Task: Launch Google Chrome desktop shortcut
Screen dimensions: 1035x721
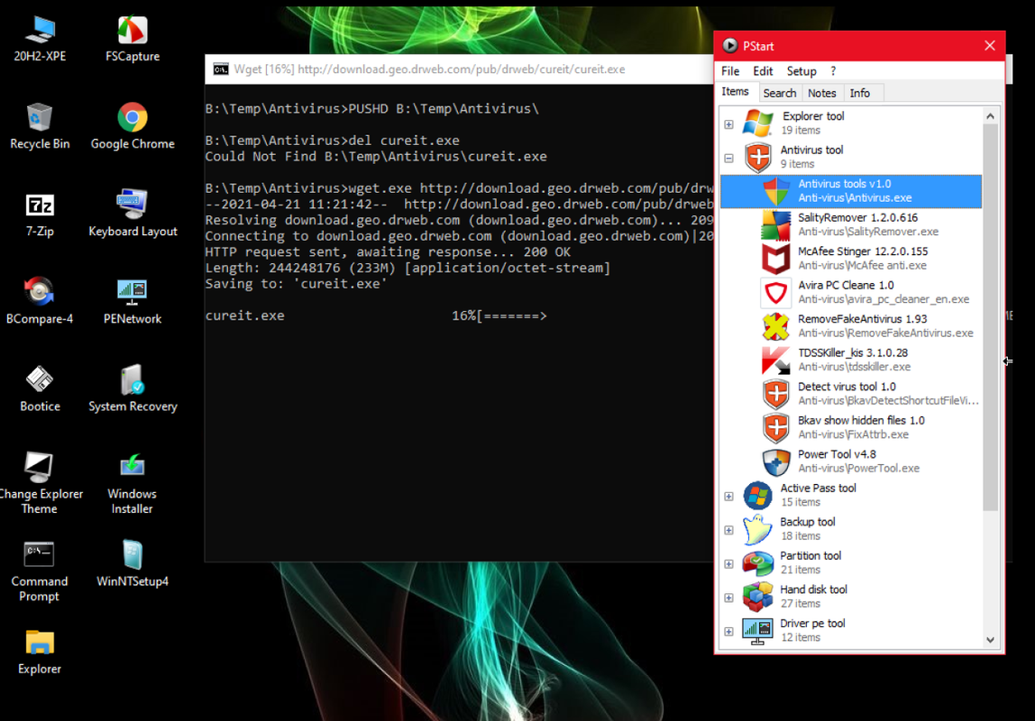Action: (x=132, y=127)
